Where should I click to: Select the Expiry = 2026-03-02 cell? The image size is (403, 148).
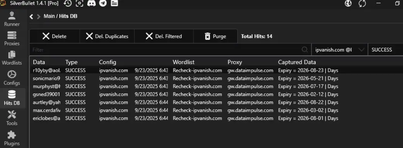pyautogui.click(x=308, y=110)
